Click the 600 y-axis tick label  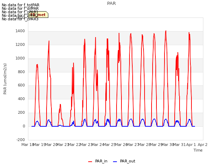[x=21, y=85]
